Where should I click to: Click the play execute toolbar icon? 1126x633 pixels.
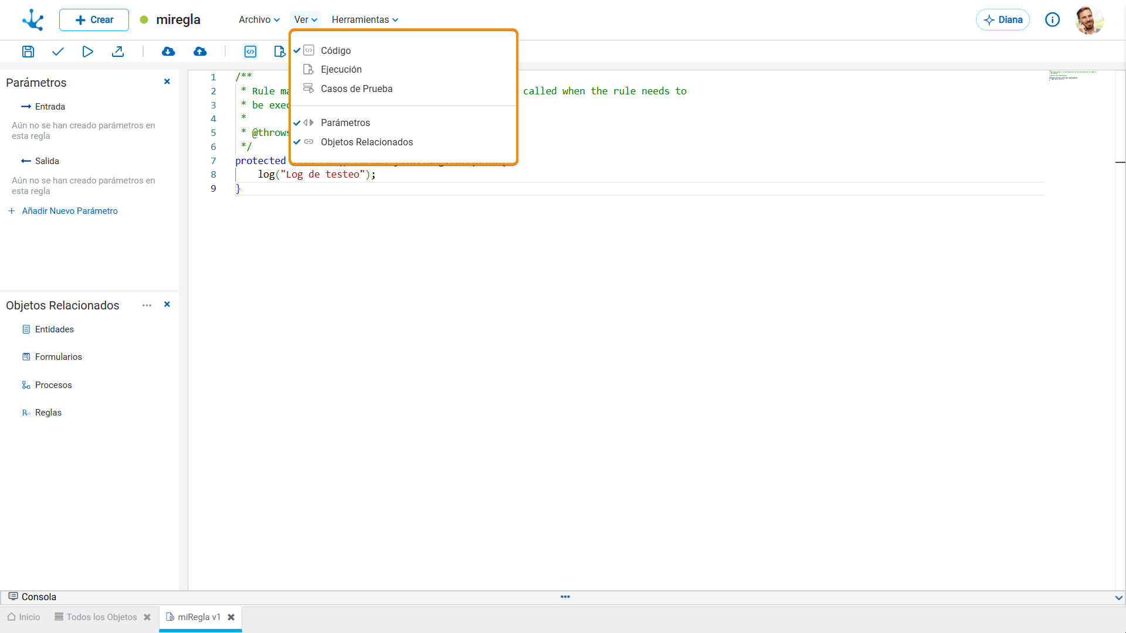pos(87,52)
